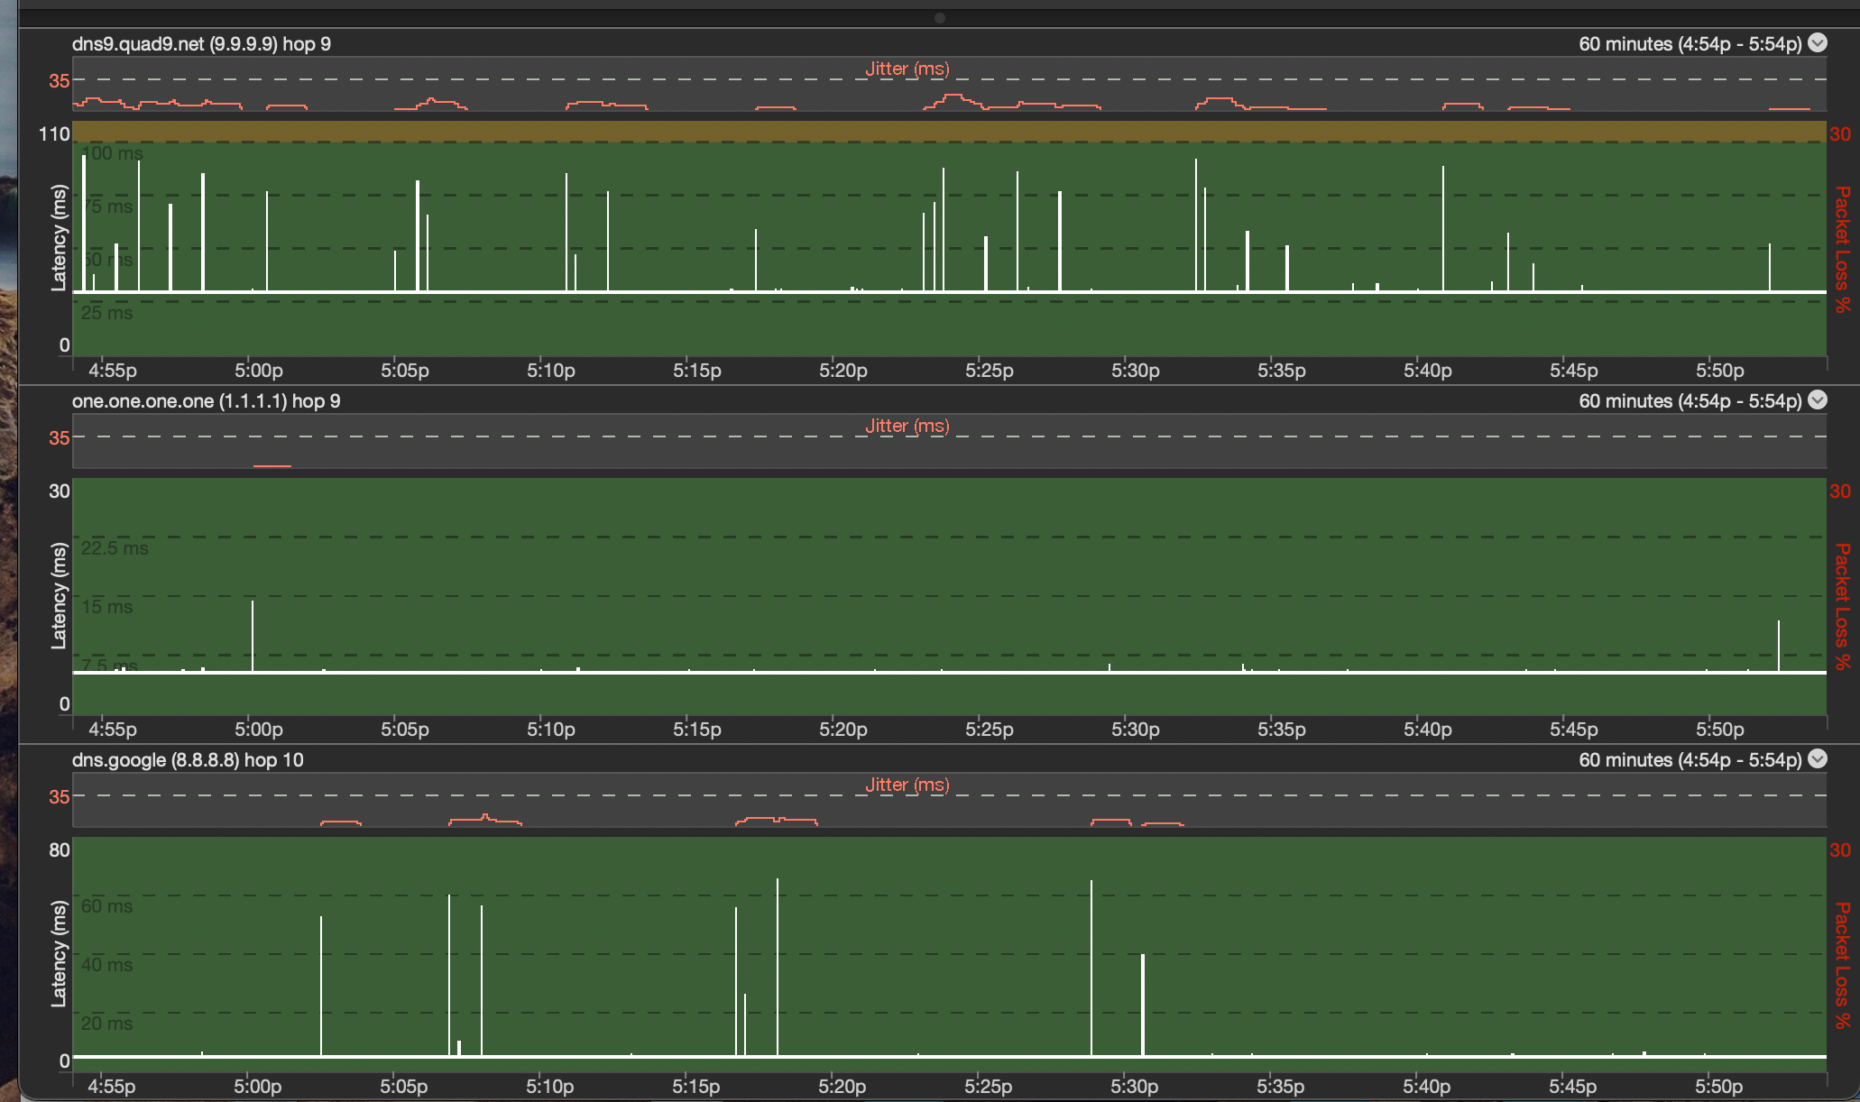Click the thick 5:30p latency spike on dns.google graph
The height and width of the screenshot is (1102, 1860).
click(x=1143, y=1005)
